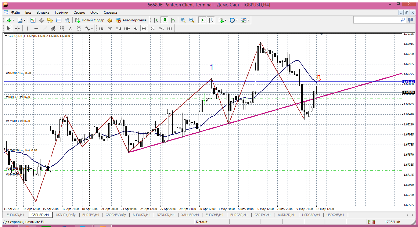Select the Crosshair cursor tool
Viewport: 418px width, 227px height.
tap(17, 28)
